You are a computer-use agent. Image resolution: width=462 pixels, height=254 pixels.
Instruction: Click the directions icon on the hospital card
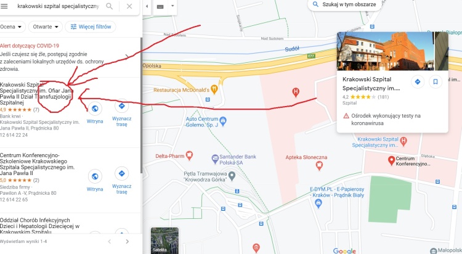[418, 82]
